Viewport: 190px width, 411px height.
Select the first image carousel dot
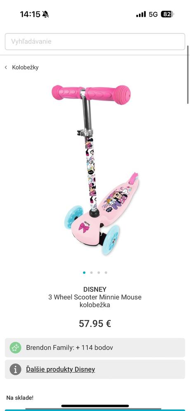tap(84, 272)
